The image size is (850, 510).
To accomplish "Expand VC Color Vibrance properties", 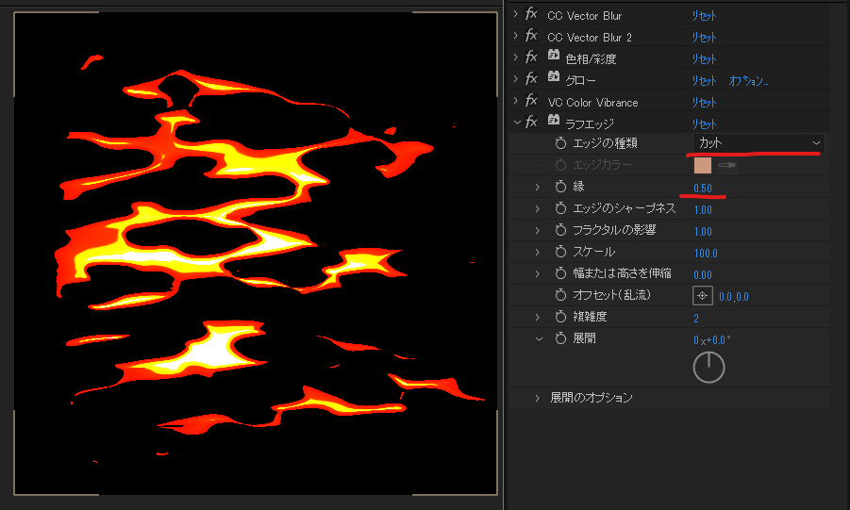I will (x=515, y=102).
